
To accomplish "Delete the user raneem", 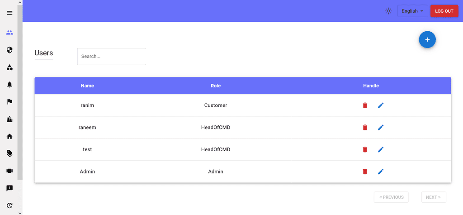I will (x=365, y=128).
